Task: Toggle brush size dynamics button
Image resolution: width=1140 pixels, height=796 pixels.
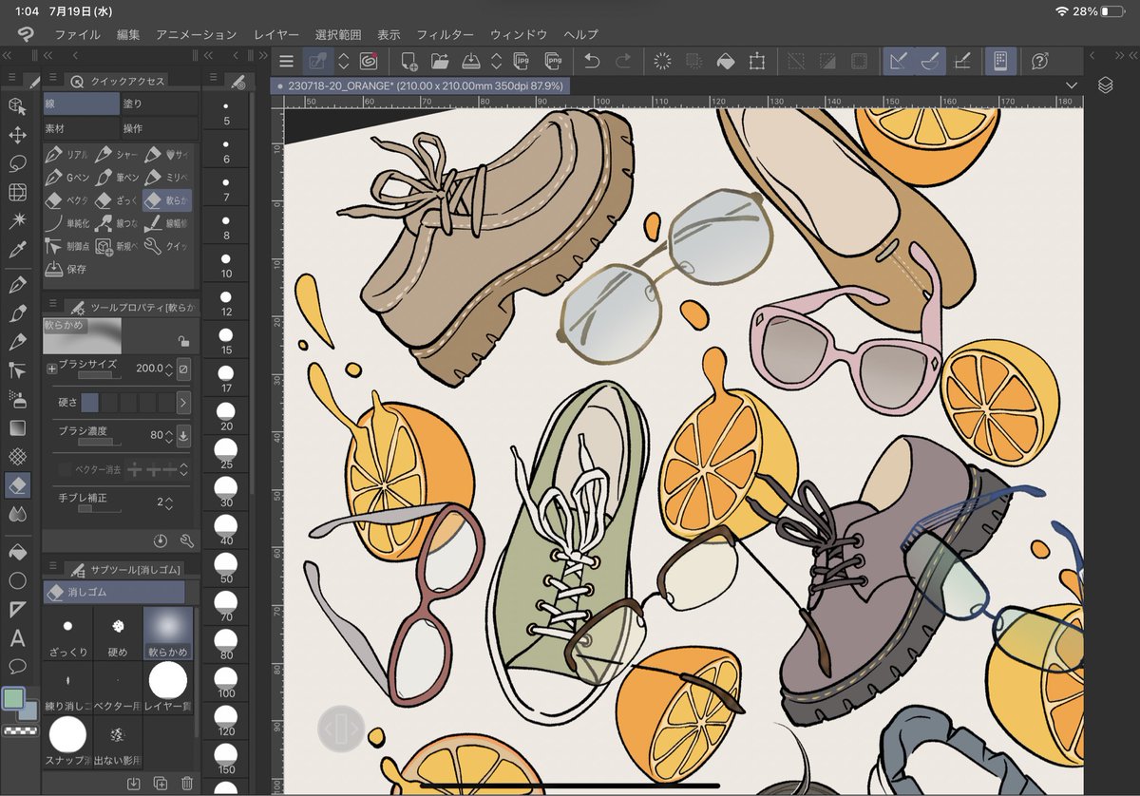Action: (x=183, y=368)
